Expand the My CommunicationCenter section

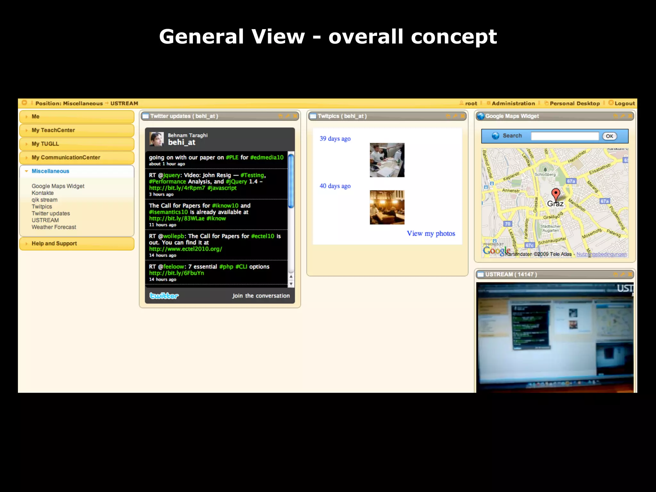(x=77, y=158)
